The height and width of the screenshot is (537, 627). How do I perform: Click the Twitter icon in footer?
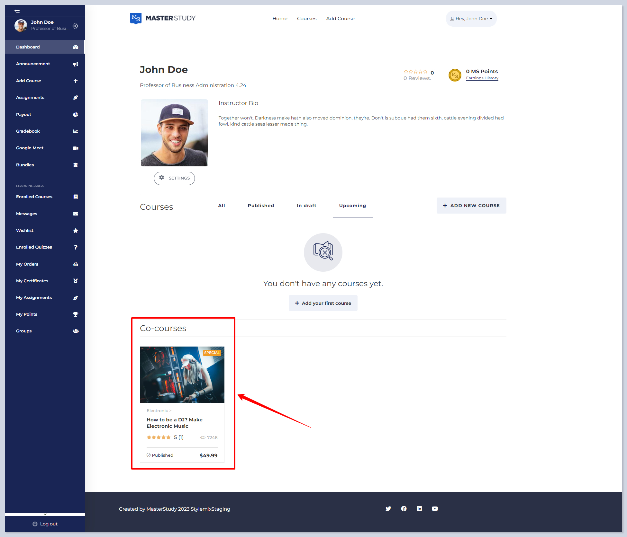388,508
